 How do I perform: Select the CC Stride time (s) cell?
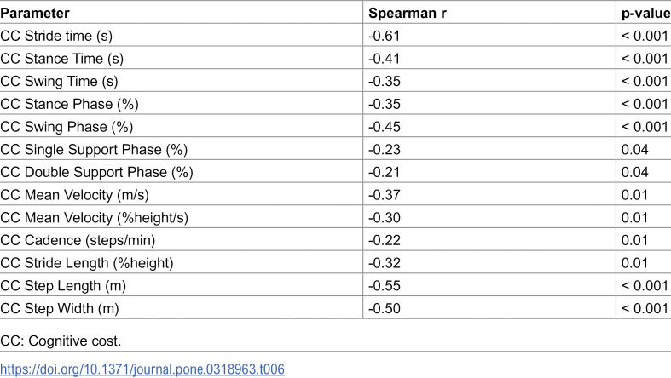tap(182, 35)
